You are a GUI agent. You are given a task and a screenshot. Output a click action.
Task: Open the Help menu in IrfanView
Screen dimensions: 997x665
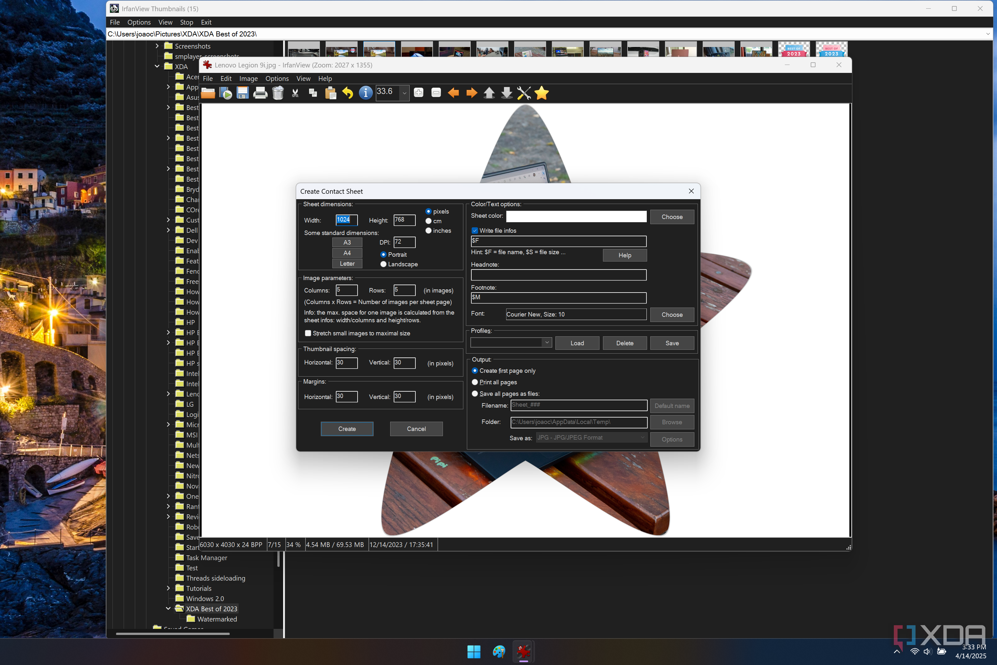[325, 78]
